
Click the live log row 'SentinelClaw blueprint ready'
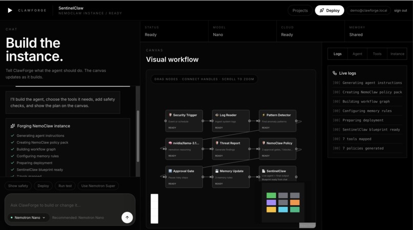click(367, 130)
